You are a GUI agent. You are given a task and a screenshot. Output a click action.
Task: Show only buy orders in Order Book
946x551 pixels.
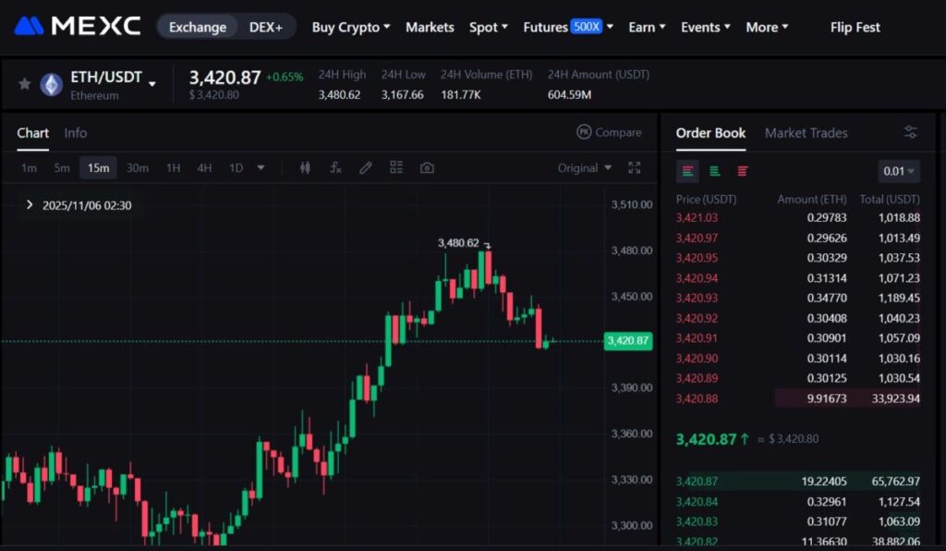713,171
